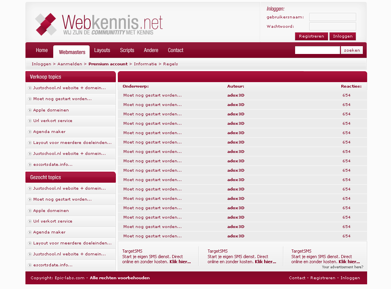The height and width of the screenshot is (289, 391).
Task: Click arrow icon beside Apple domeinen in Verkoop topics
Action: (30, 110)
